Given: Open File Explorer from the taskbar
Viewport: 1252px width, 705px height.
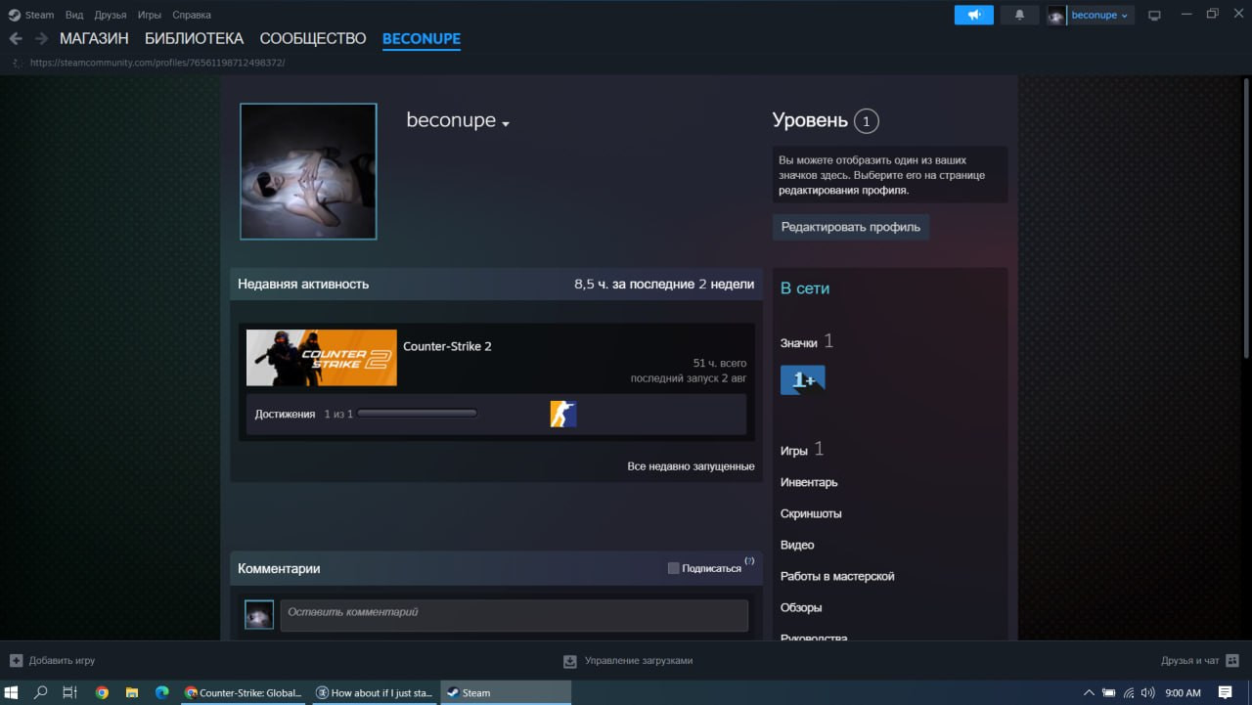Looking at the screenshot, I should pos(132,692).
